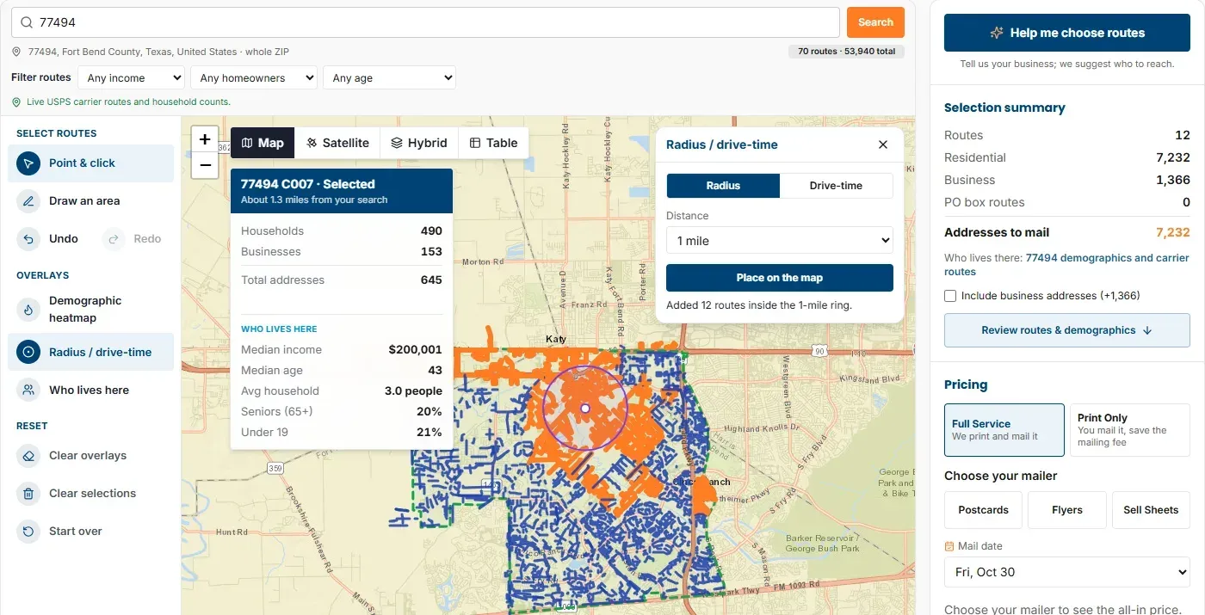Click the purple radius center point on map
The width and height of the screenshot is (1205, 615).
tap(584, 409)
